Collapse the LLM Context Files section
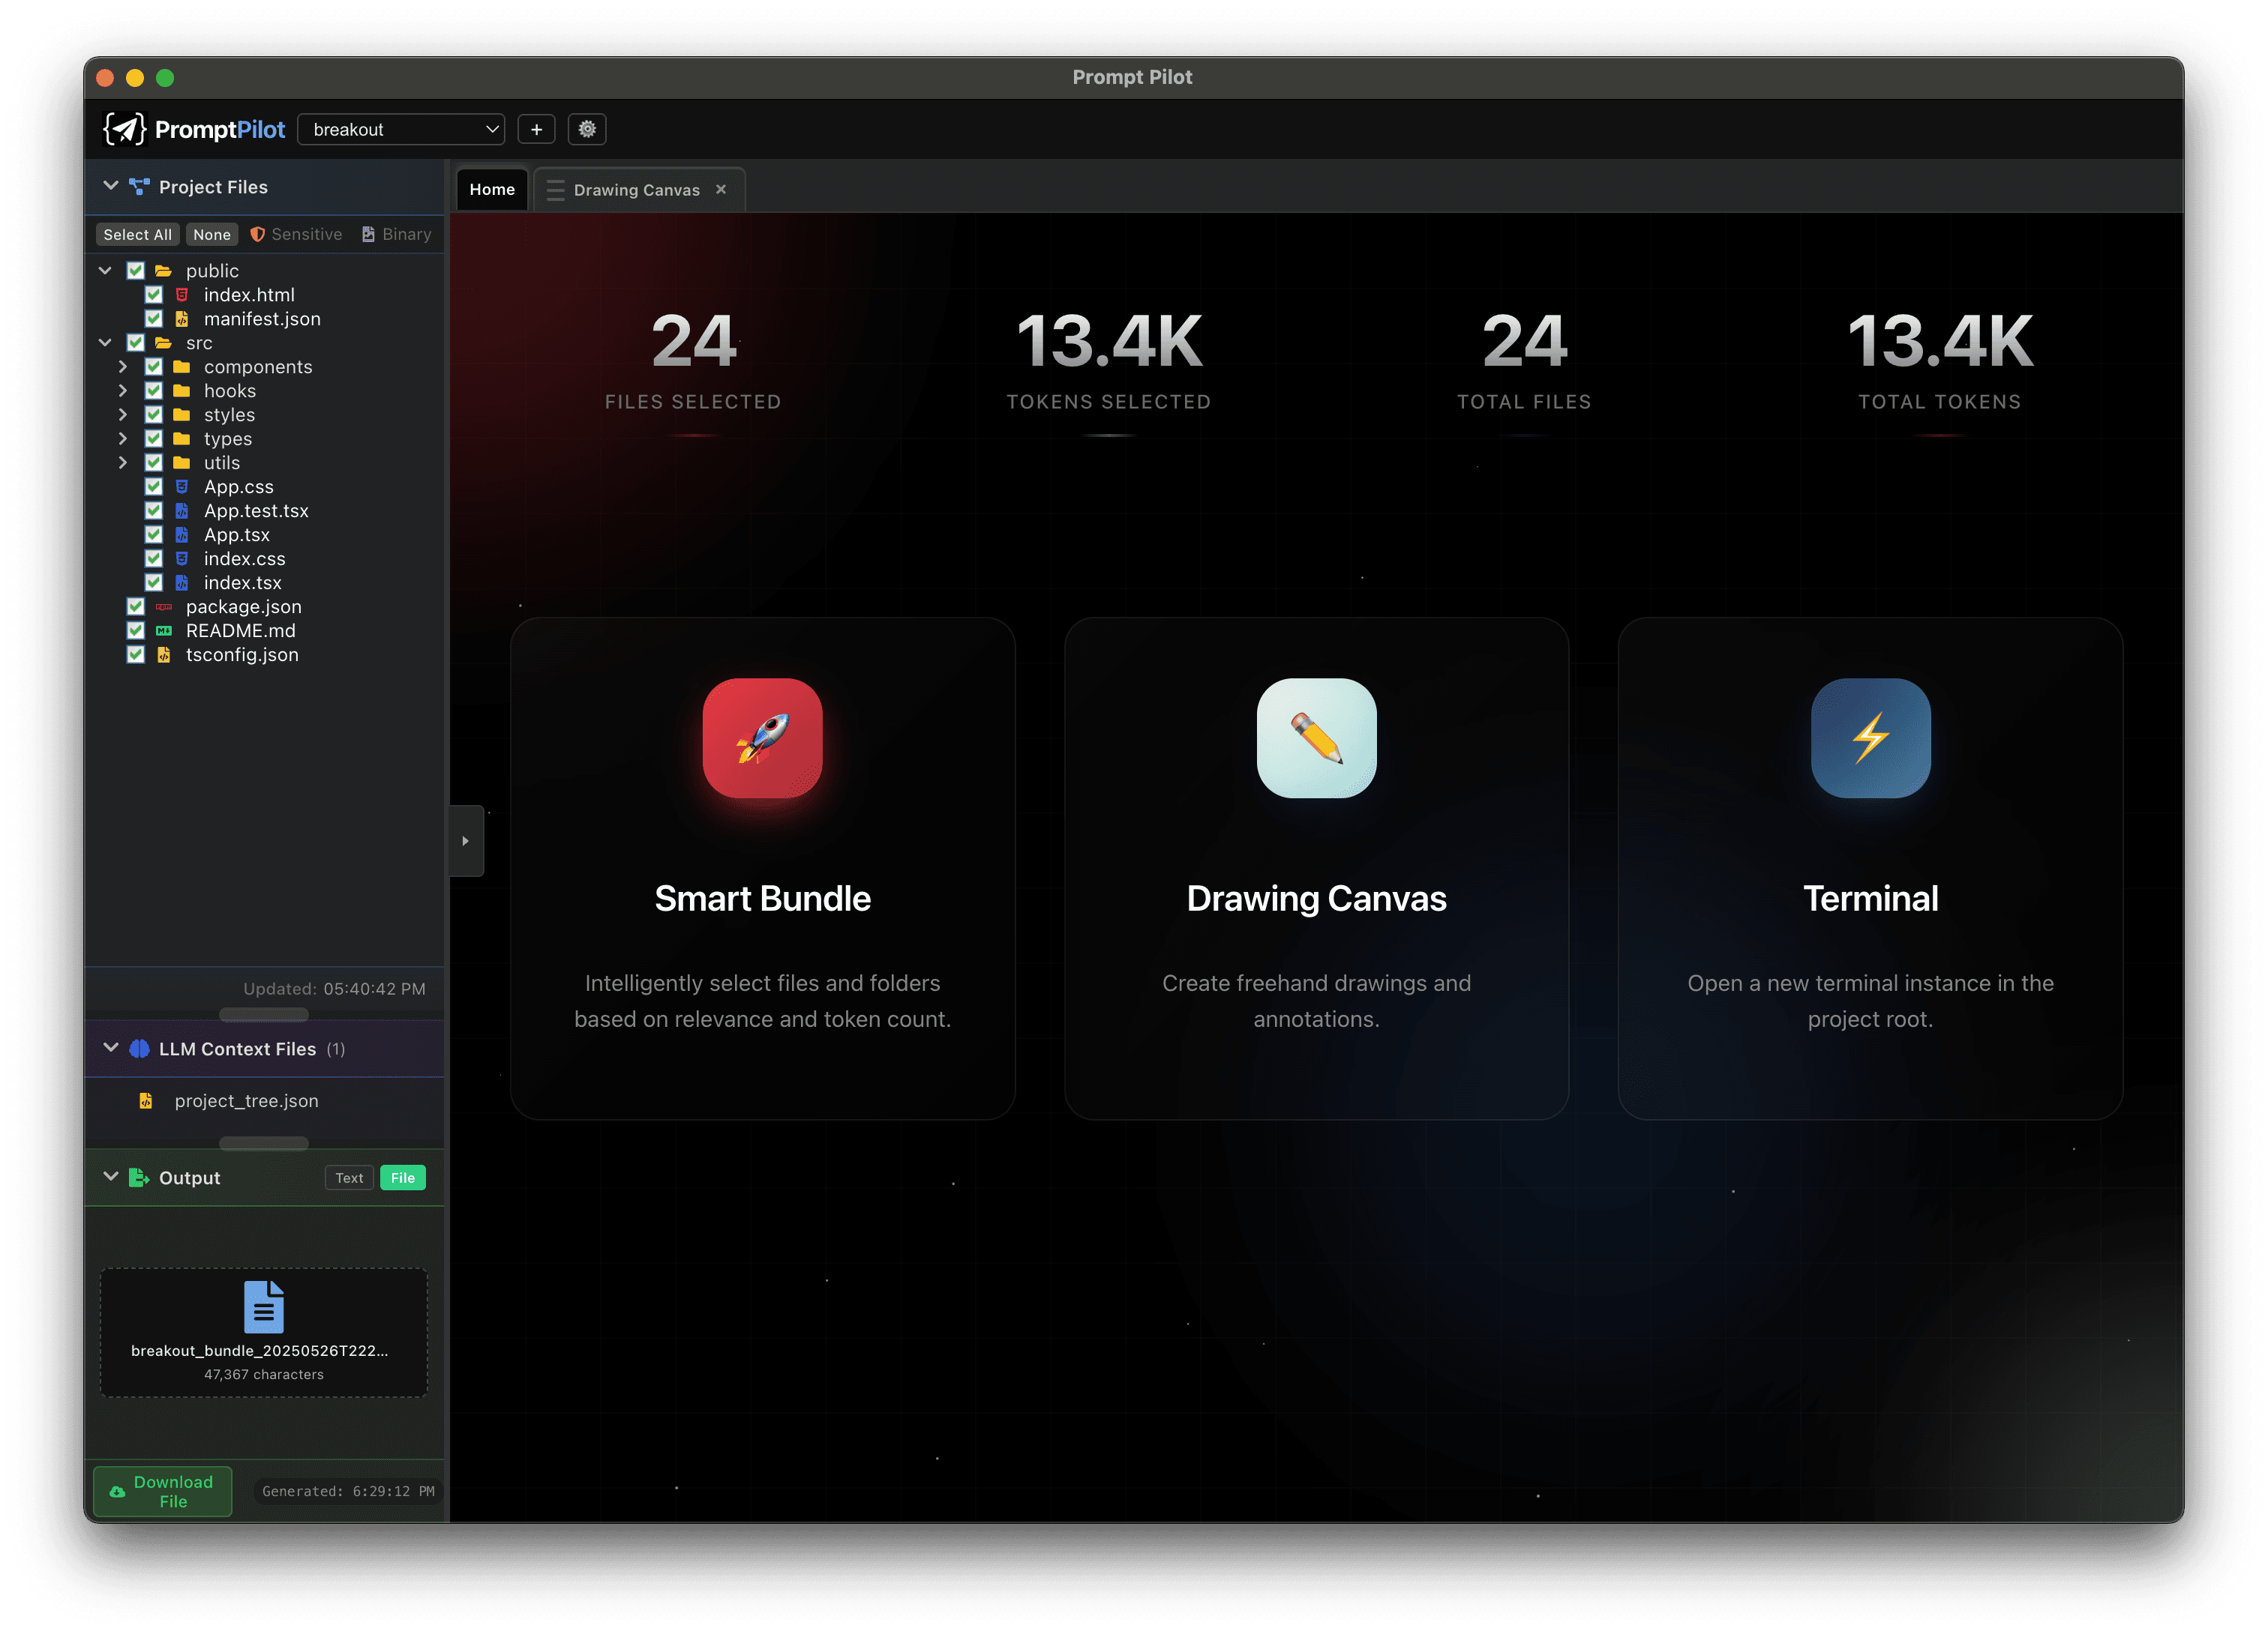 (110, 1047)
